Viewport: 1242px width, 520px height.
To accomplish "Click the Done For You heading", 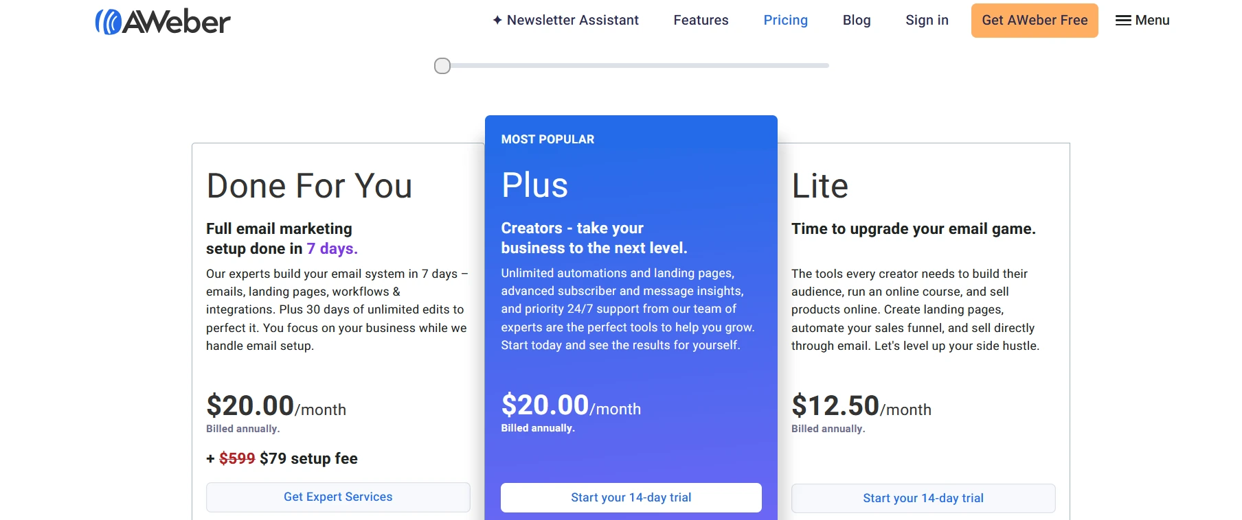I will pos(309,186).
